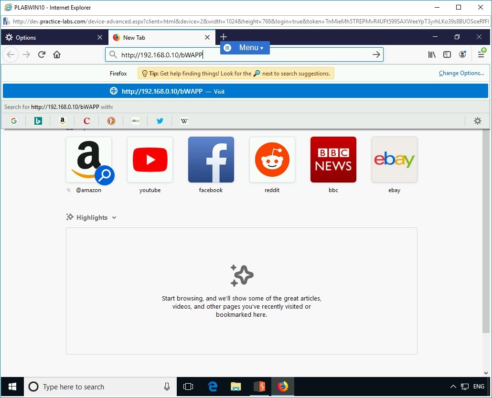The image size is (492, 398).
Task: Search using the Bing engine icon
Action: tap(38, 120)
